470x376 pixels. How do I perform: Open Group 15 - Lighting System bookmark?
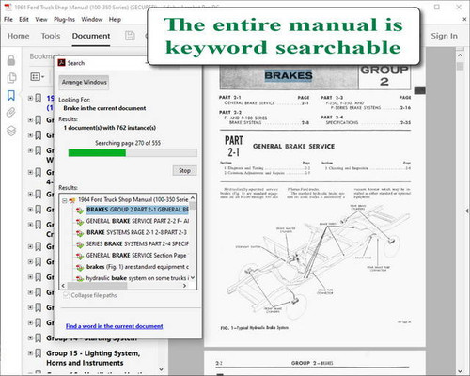click(x=93, y=358)
